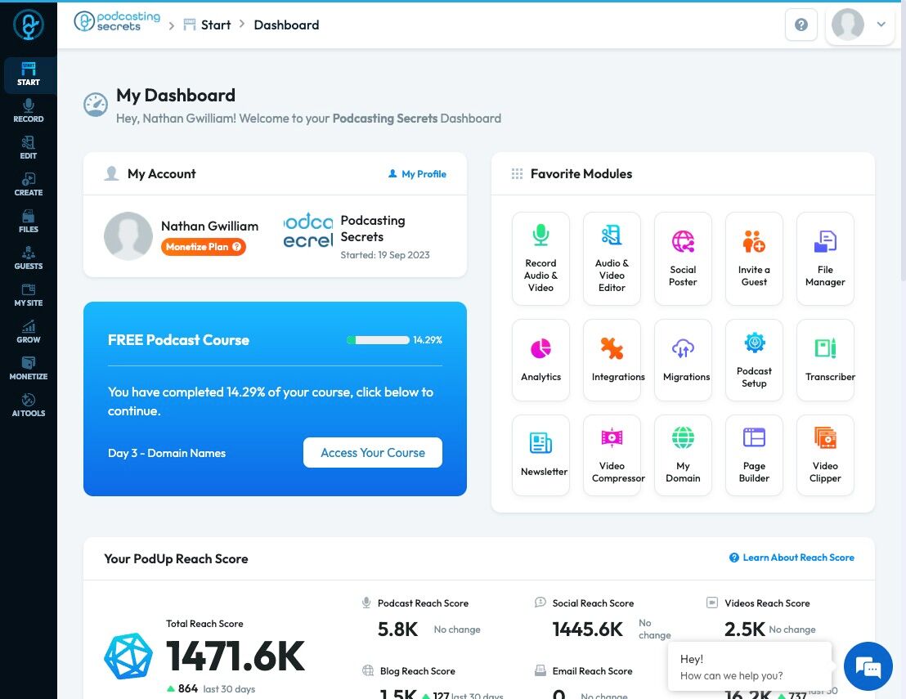Open the Social Poster module
Screen dimensions: 906x699
click(x=683, y=258)
